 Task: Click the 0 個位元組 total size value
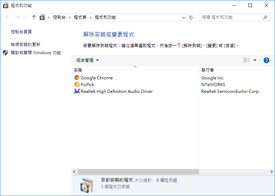[167, 180]
